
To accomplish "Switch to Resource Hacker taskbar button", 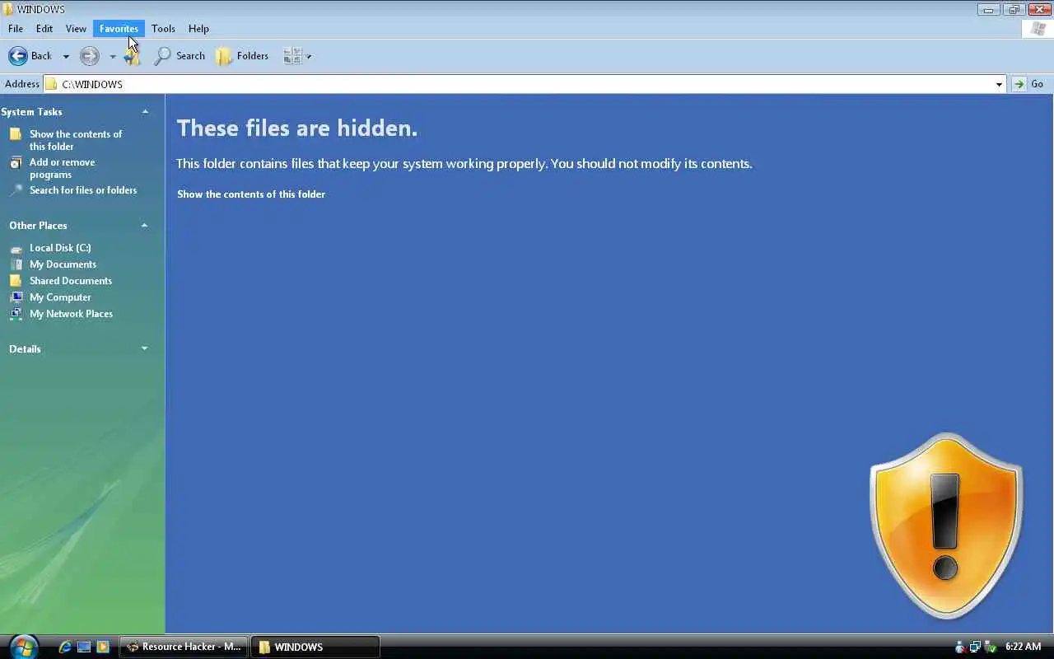I will (x=184, y=647).
